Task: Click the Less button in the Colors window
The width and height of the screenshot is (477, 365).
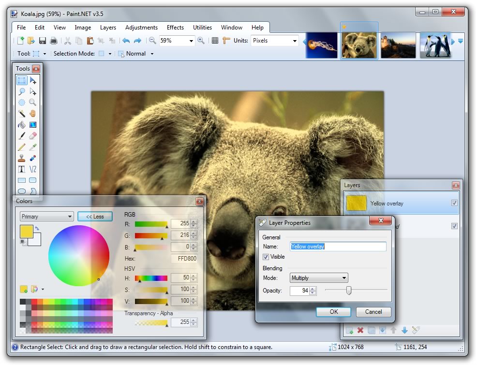Action: tap(95, 216)
